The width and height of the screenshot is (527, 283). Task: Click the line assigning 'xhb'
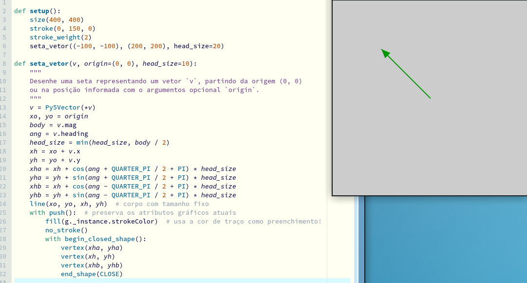pyautogui.click(x=133, y=186)
